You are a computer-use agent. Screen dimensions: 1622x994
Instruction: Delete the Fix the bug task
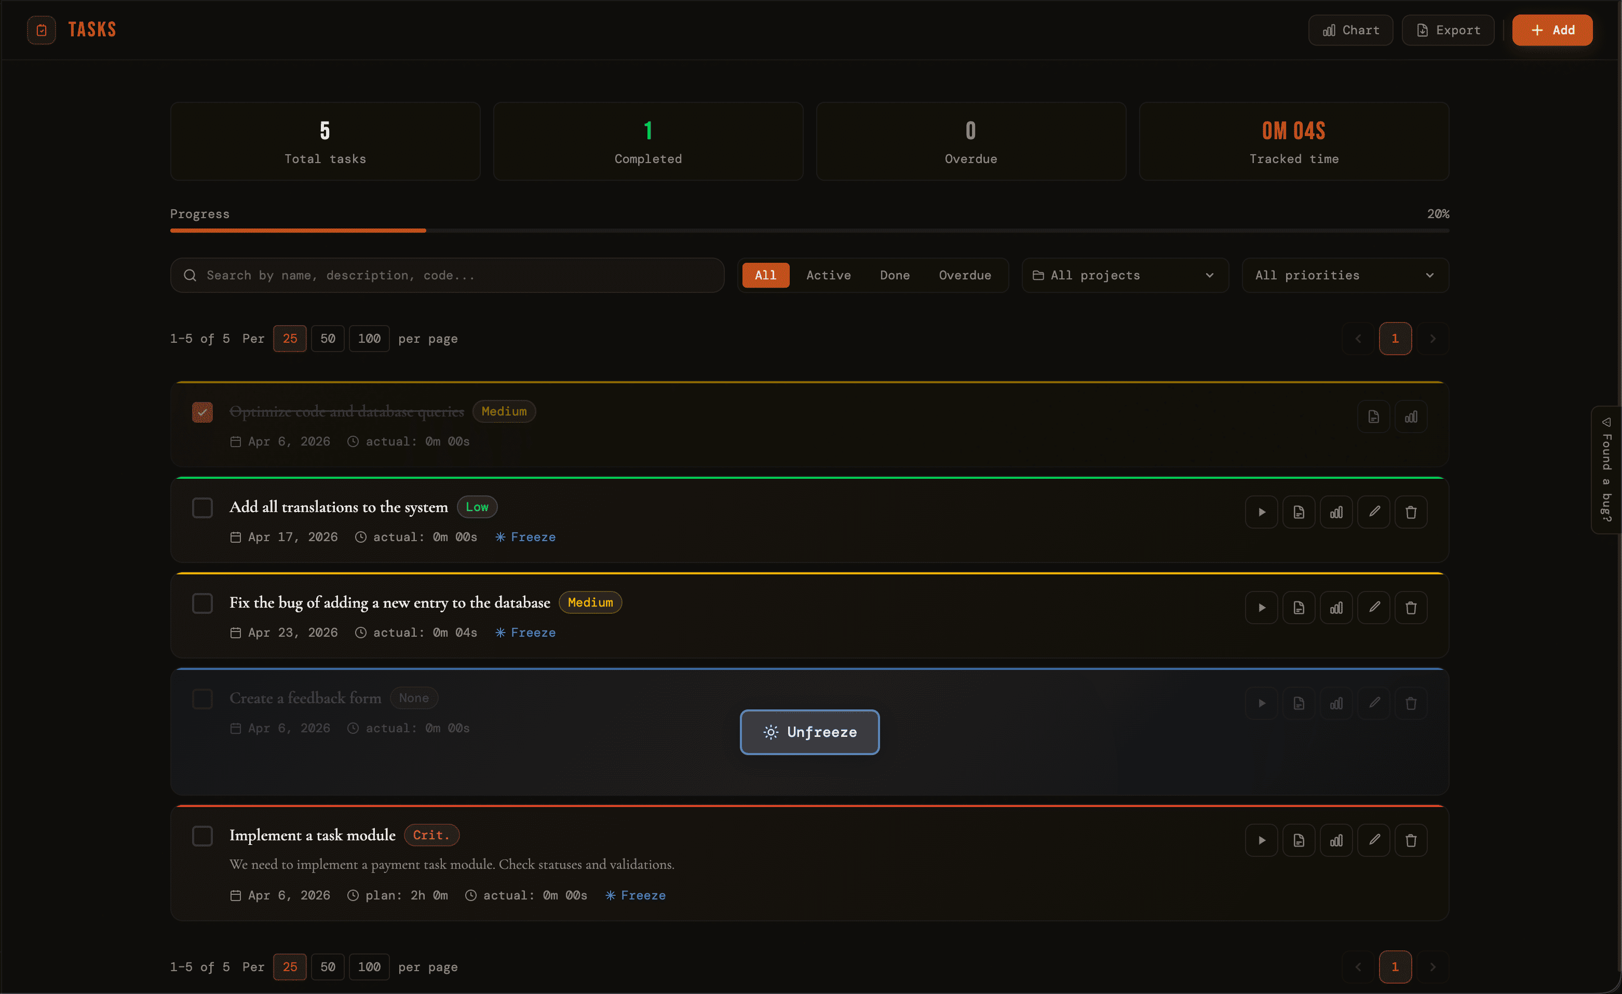click(1411, 608)
